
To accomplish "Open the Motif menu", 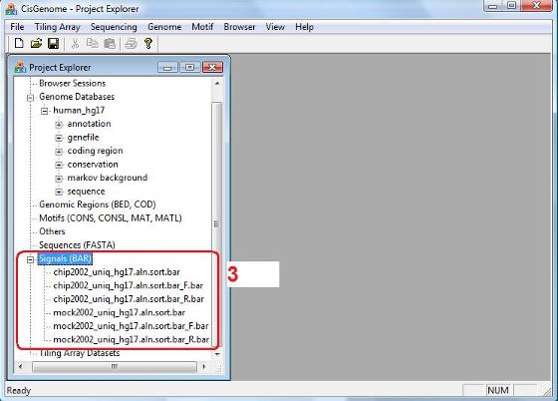I will [202, 27].
